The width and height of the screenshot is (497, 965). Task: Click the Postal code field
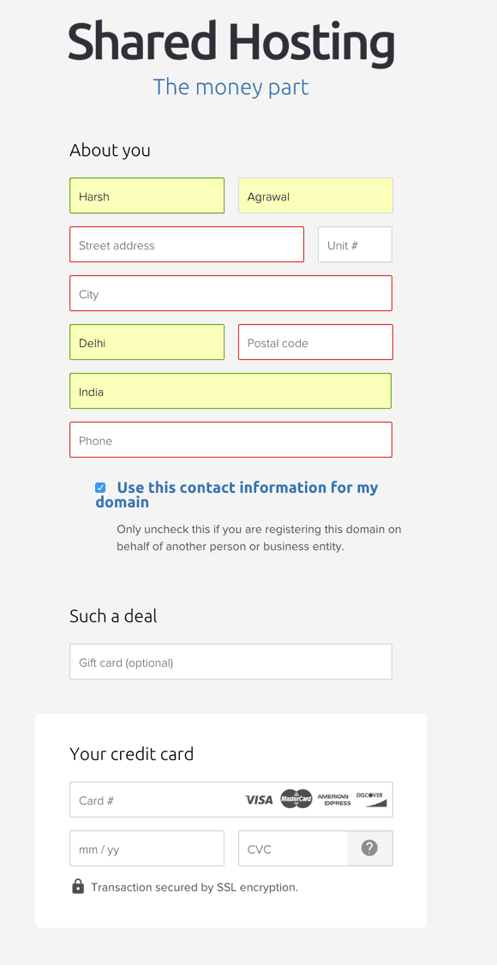tap(315, 342)
